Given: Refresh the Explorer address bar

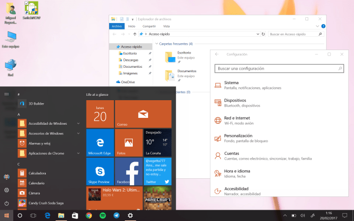Looking at the screenshot, I should (263, 34).
